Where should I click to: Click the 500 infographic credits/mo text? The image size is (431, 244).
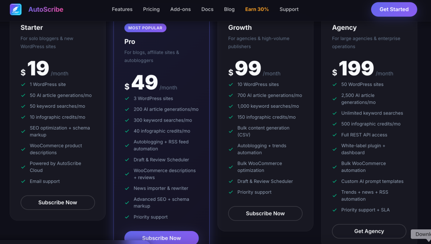(x=371, y=124)
